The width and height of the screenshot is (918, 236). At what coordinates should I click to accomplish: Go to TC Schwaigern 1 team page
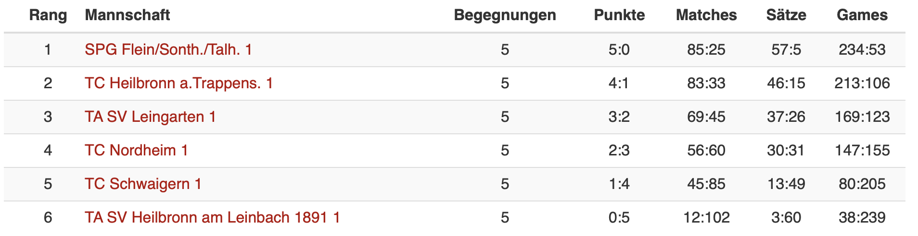pyautogui.click(x=143, y=184)
